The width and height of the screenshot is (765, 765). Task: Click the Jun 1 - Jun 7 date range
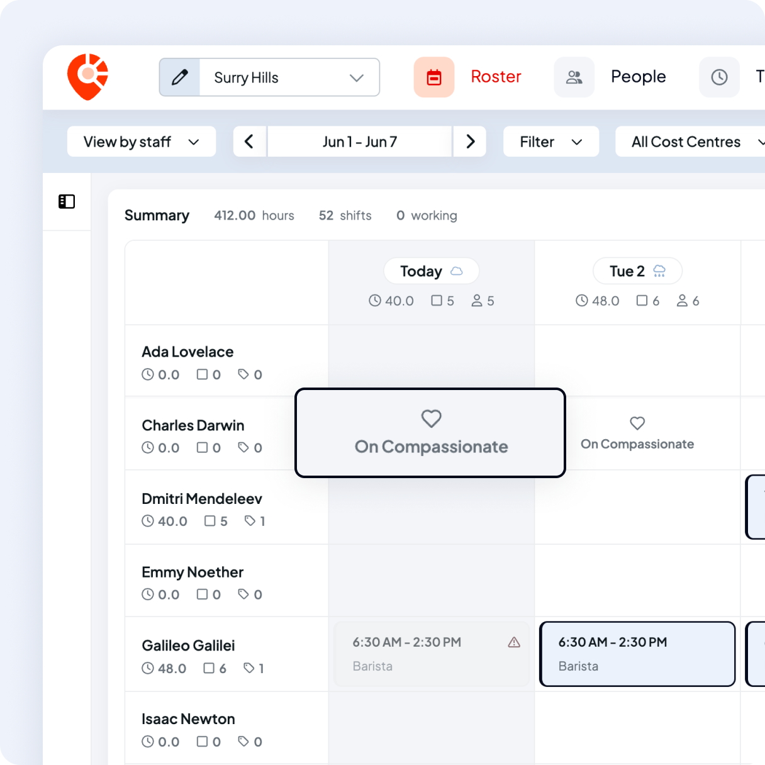(x=360, y=142)
